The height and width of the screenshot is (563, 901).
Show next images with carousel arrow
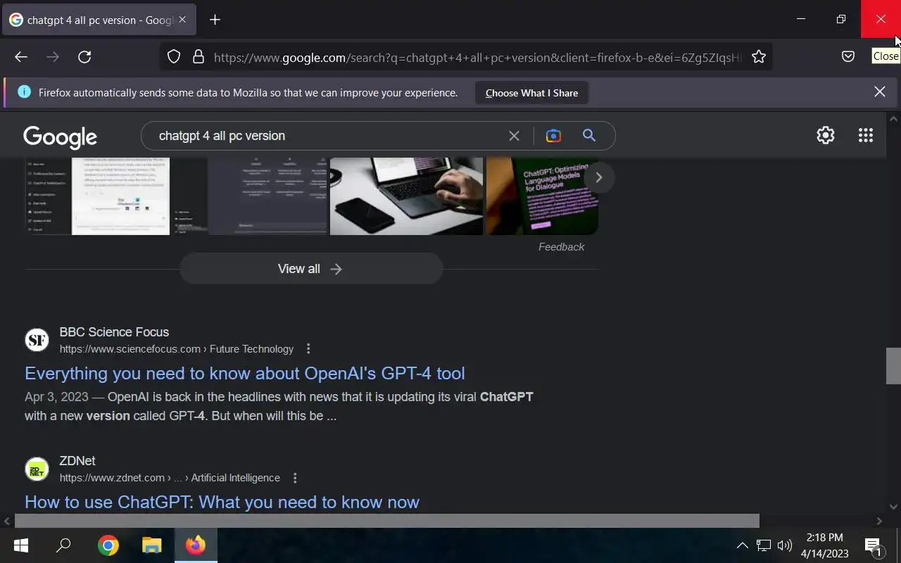click(598, 177)
